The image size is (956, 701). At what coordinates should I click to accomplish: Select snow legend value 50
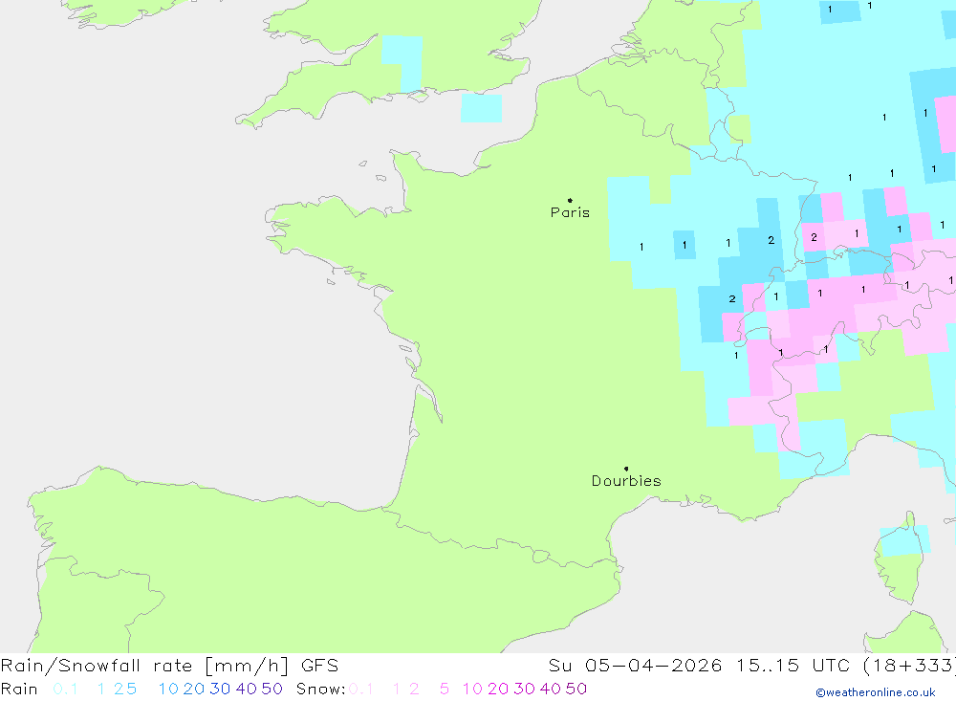click(576, 689)
